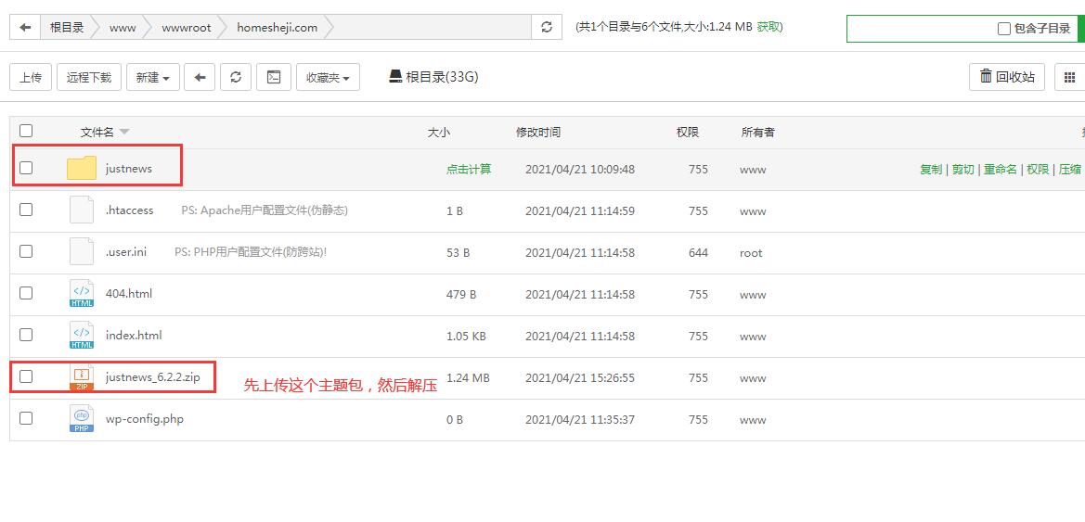Click 权限 action on justnews row

point(1038,169)
